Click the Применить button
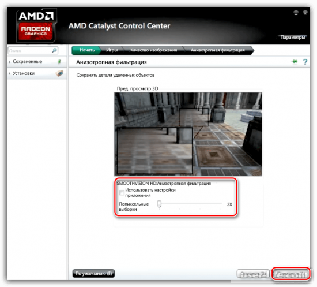Image resolution: width=317 pixels, height=287 pixels. 290,274
